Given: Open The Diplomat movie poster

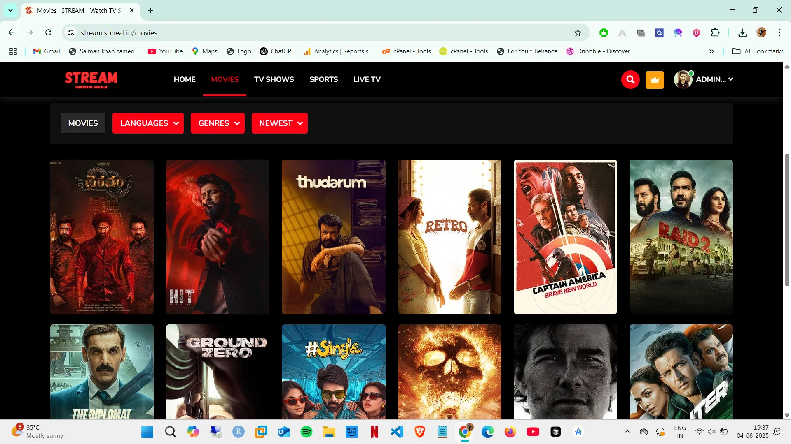Looking at the screenshot, I should pos(102,372).
